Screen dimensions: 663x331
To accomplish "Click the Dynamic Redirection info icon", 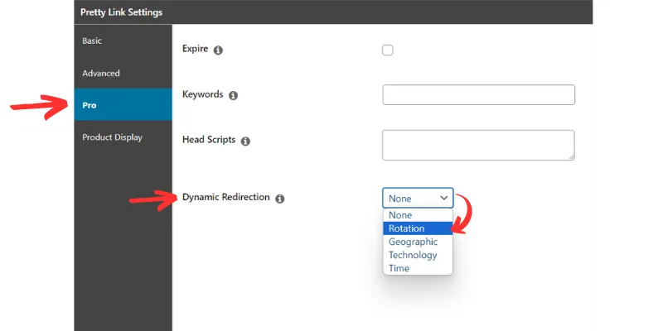I will point(280,199).
